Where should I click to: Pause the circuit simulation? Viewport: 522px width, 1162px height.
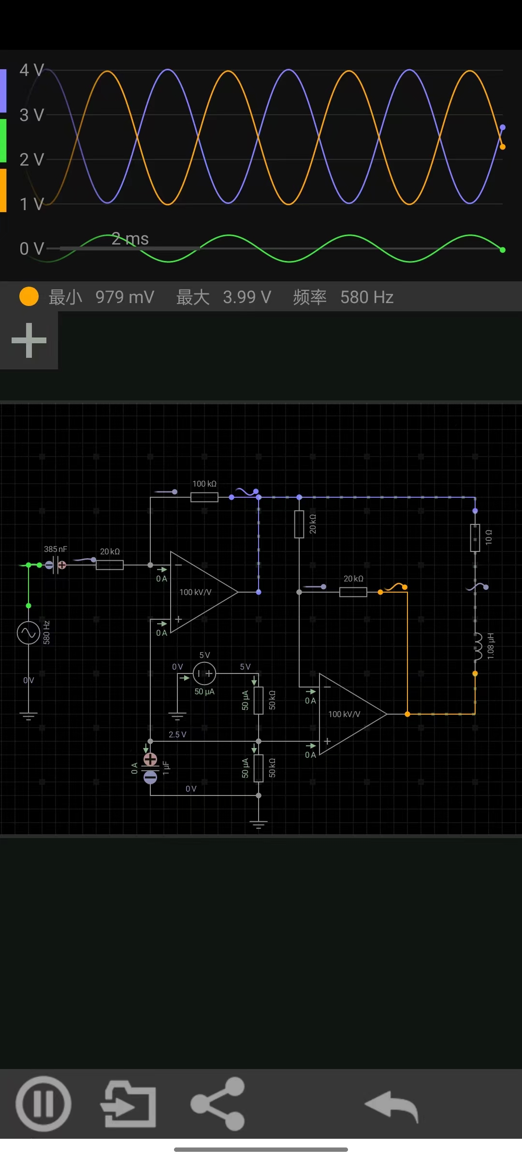click(43, 1103)
